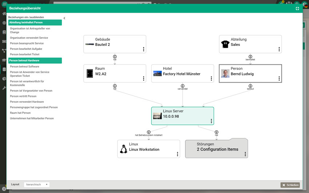Open three-dot menu on Bernd Ludwig card
The height and width of the screenshot is (193, 309).
click(279, 79)
